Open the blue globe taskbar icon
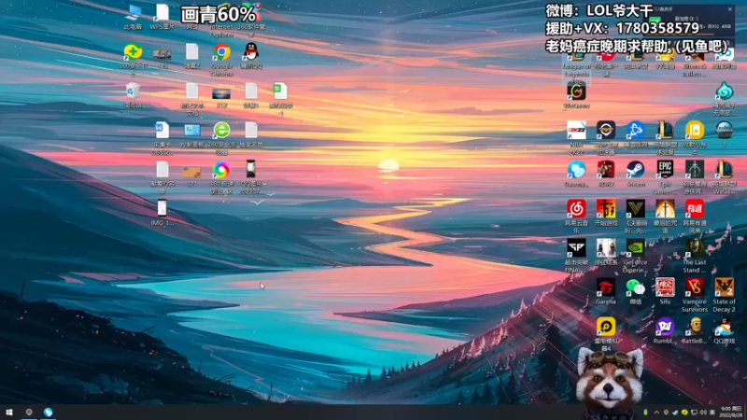The width and height of the screenshot is (747, 420). (49, 412)
